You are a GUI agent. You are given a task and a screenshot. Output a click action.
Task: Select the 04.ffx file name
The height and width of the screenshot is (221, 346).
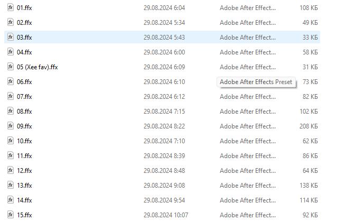24,52
